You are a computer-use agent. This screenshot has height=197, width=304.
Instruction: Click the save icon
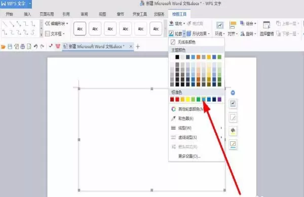pyautogui.click(x=10, y=47)
